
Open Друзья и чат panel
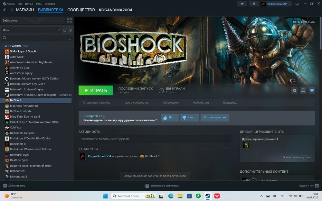click(308, 186)
